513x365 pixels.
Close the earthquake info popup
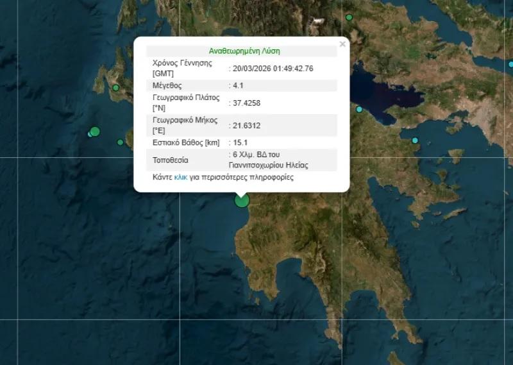pyautogui.click(x=342, y=44)
